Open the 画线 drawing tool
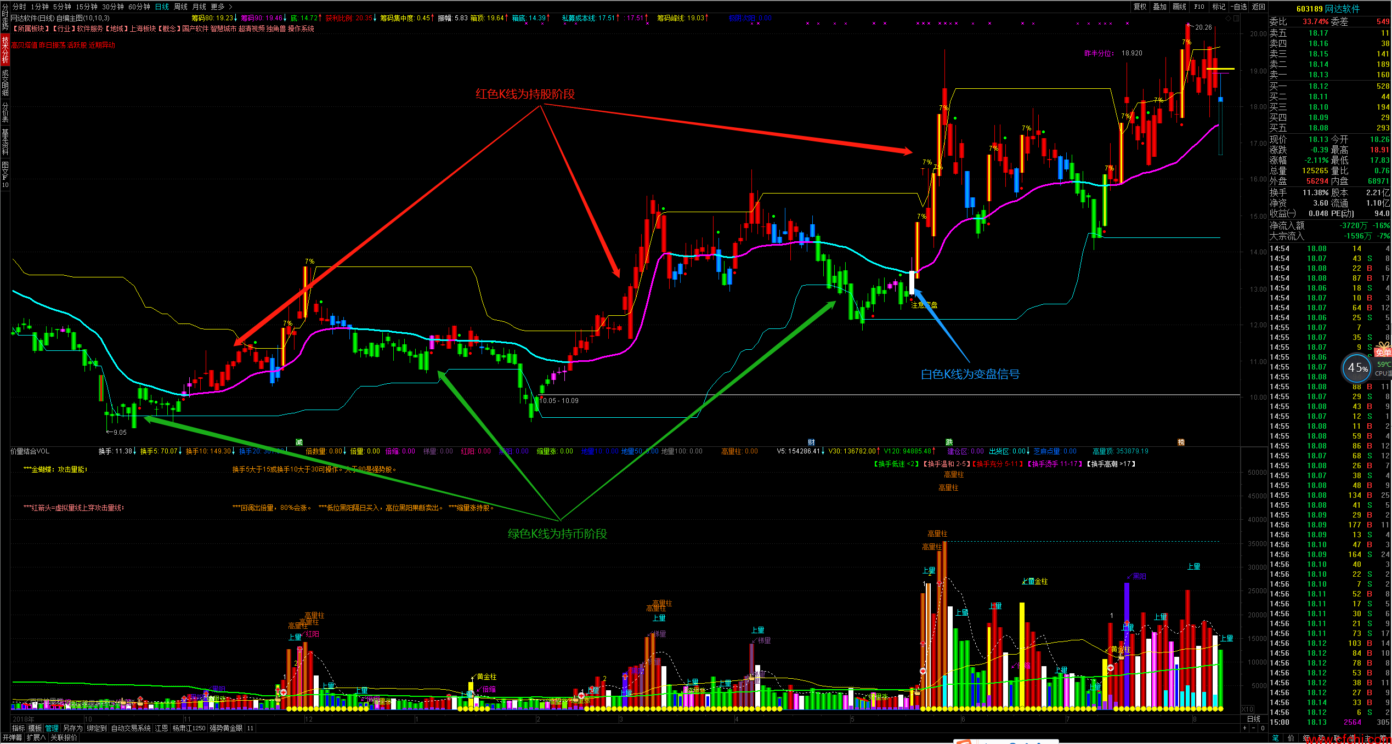Screen dimensions: 1392x744 (x=1180, y=7)
